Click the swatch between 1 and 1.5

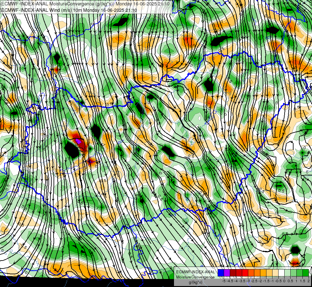click(300, 273)
